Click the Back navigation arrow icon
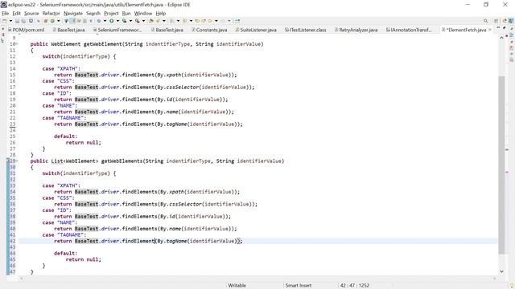 coord(210,21)
